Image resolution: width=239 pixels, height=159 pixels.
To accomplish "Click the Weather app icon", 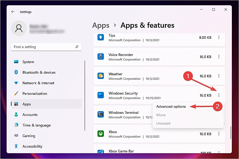I will pyautogui.click(x=101, y=76).
